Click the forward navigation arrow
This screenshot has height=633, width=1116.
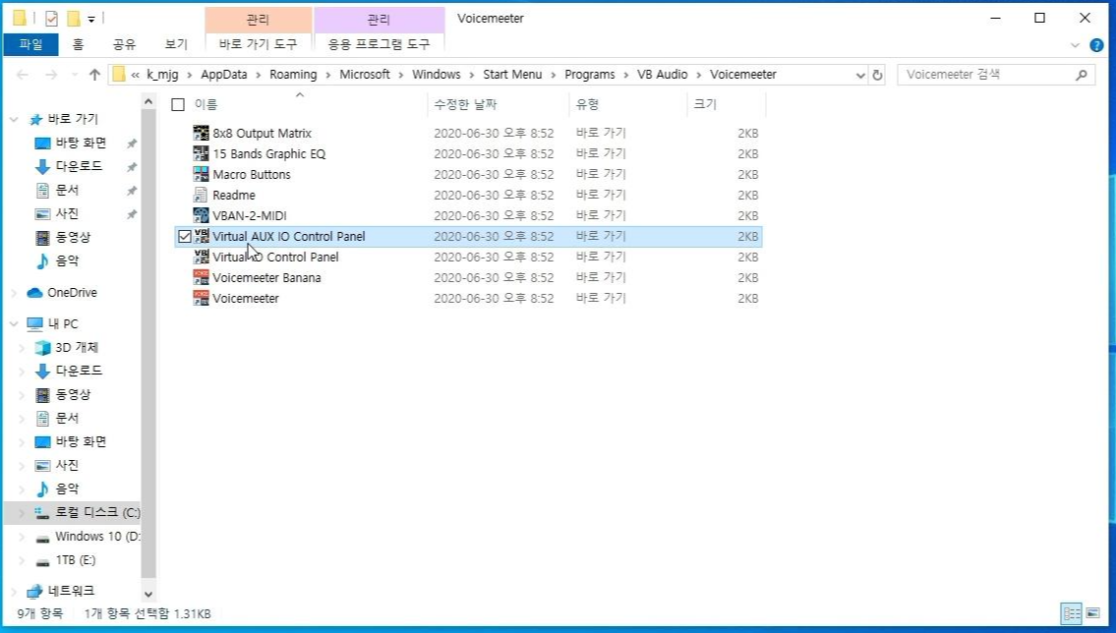50,75
